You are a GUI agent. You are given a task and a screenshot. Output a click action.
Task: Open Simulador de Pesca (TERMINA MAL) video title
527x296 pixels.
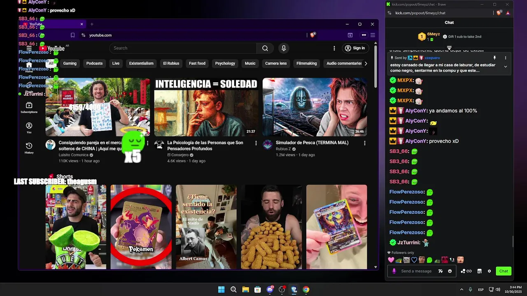point(312,143)
